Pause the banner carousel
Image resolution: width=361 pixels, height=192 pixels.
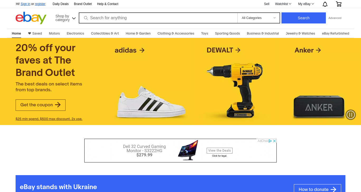tap(351, 115)
